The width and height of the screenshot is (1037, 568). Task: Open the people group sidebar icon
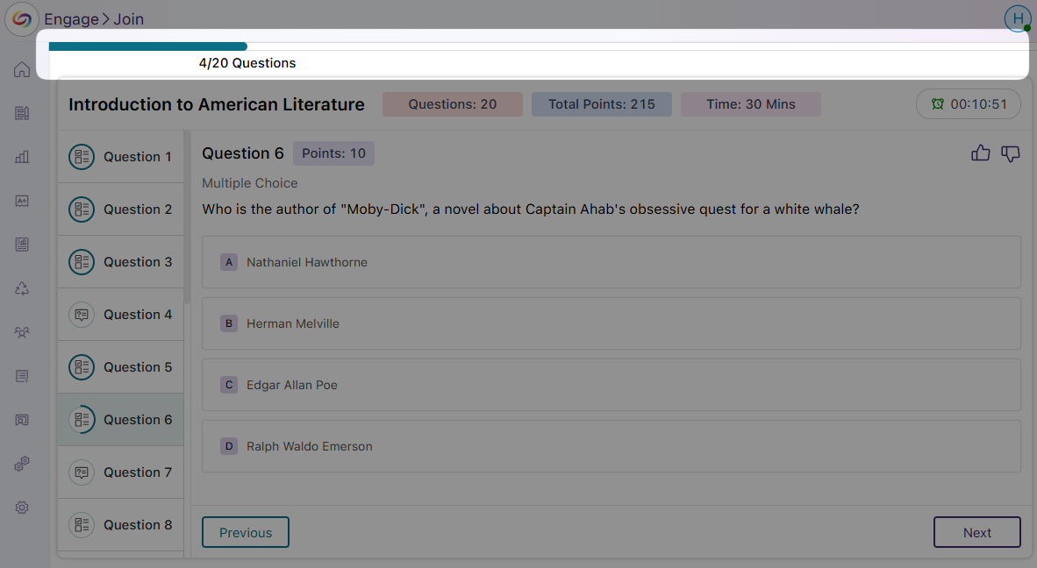(22, 332)
